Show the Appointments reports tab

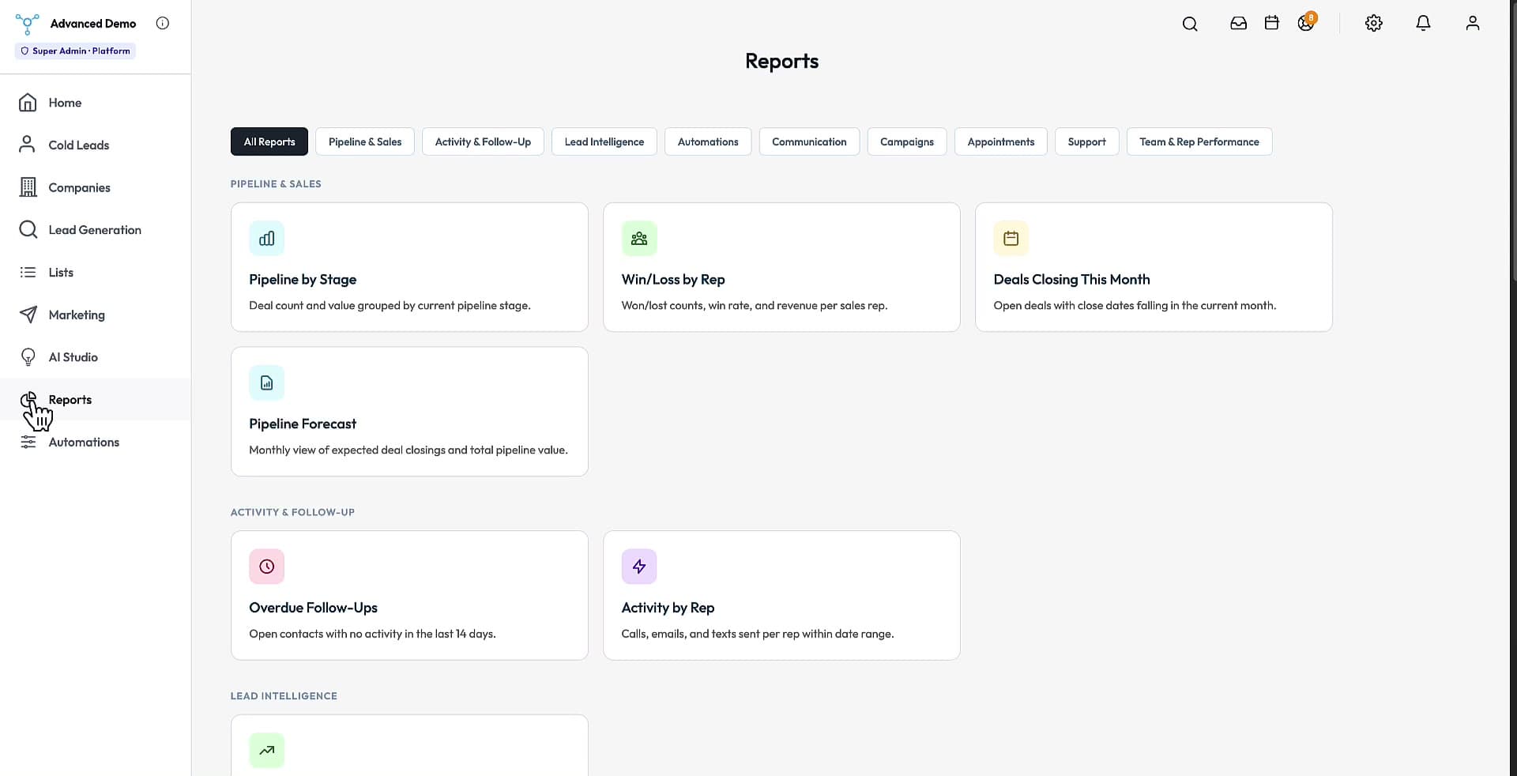point(1001,141)
